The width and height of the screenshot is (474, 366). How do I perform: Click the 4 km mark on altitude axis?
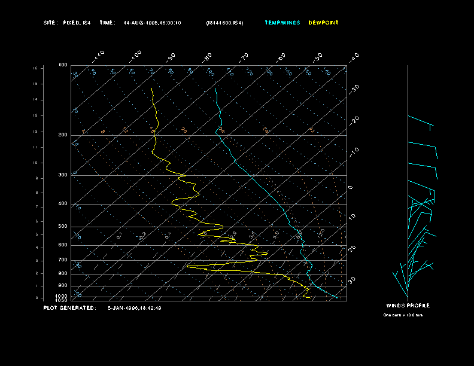(x=37, y=248)
